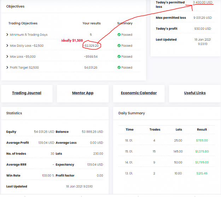Open the Mentor App link
221x197 pixels.
(x=83, y=93)
